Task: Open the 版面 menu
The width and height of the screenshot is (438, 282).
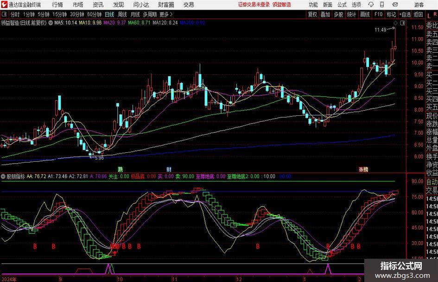Action: coord(328,5)
